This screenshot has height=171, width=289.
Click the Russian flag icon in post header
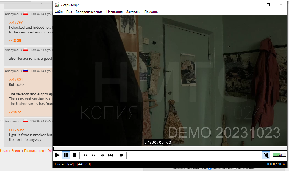point(26,71)
